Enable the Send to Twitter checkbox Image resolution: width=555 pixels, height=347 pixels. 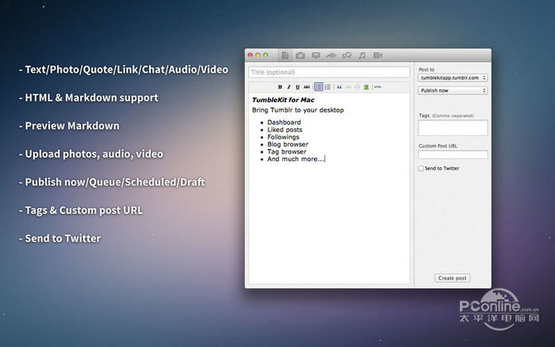point(421,169)
